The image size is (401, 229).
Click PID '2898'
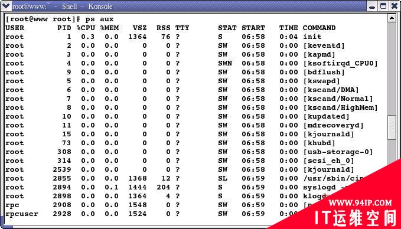coord(62,197)
